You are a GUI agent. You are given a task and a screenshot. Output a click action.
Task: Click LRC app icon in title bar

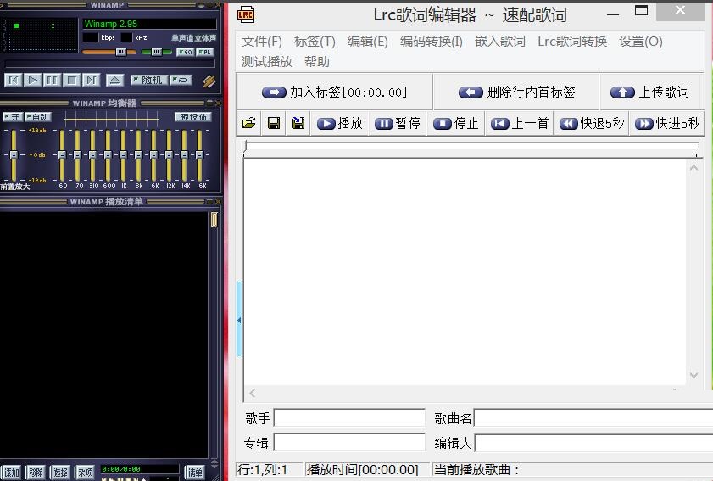[x=246, y=15]
